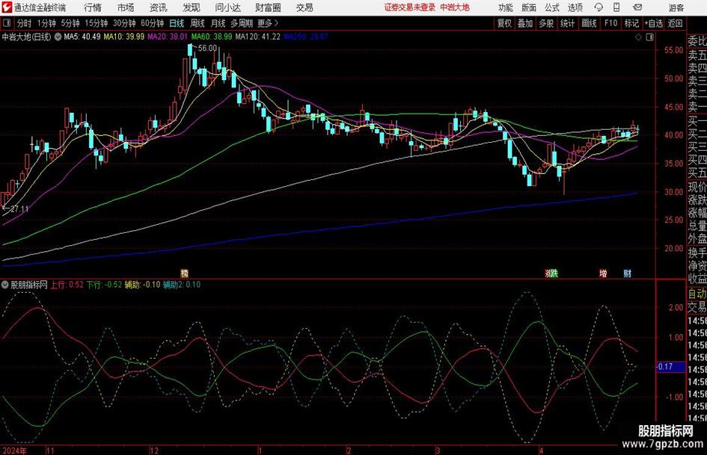
Task: Open the 市场 menu
Action: [x=126, y=7]
